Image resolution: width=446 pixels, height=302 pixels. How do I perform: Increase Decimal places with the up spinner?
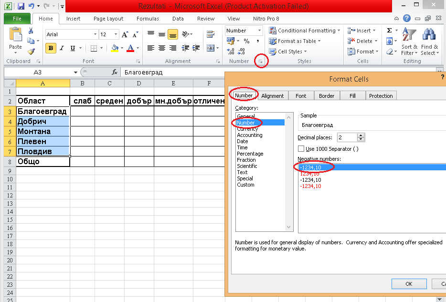pyautogui.click(x=361, y=135)
